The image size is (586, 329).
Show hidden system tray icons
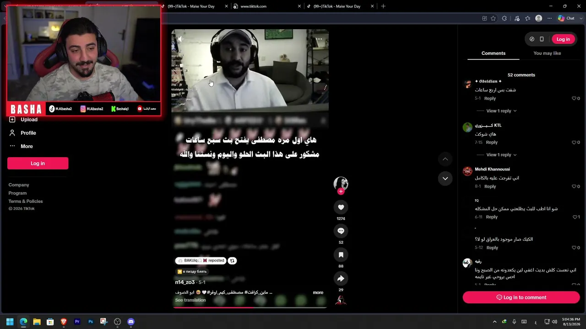coord(494,322)
